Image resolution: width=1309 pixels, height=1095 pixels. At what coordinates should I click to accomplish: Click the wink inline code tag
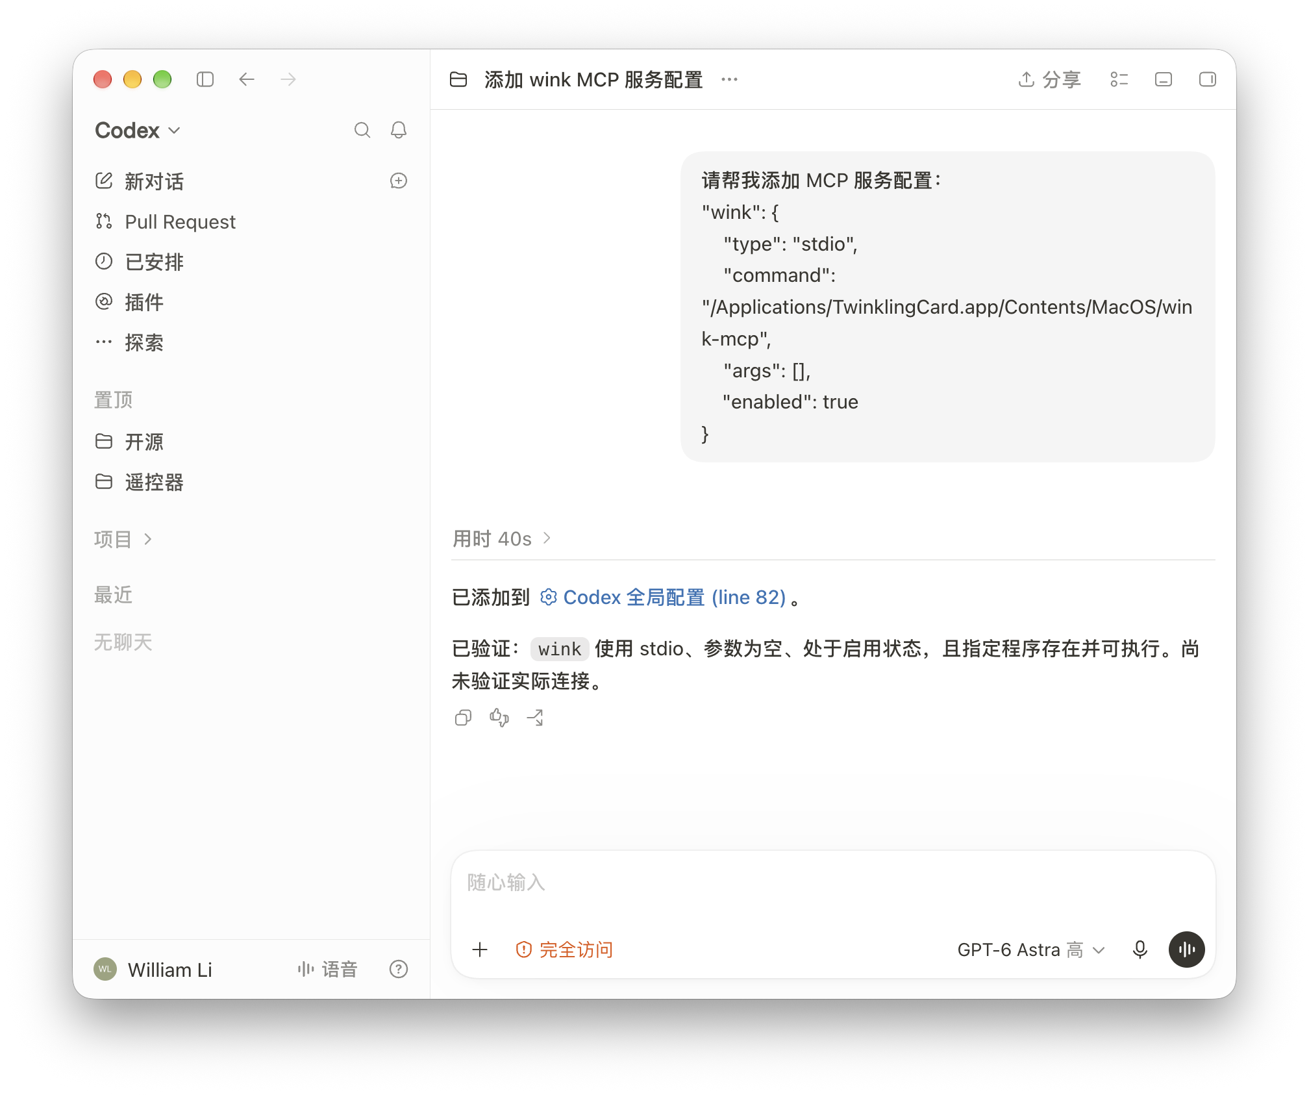[x=560, y=649]
